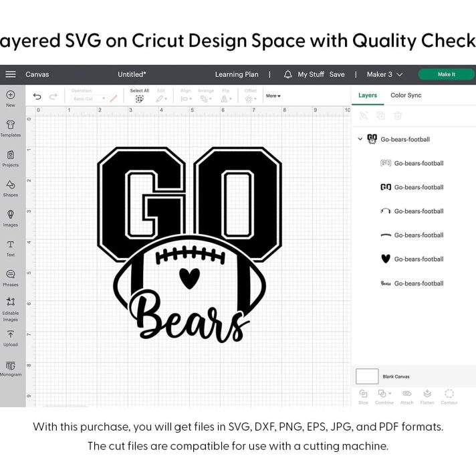
Task: Click the green Make It button
Action: pos(447,74)
